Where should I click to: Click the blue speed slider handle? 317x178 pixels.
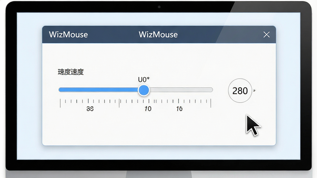[x=144, y=90]
